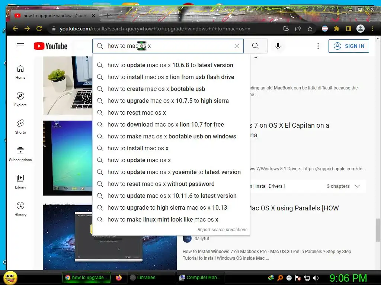Select suggestion 'how to update mac os x'
This screenshot has height=285, width=381.
coord(171,160)
